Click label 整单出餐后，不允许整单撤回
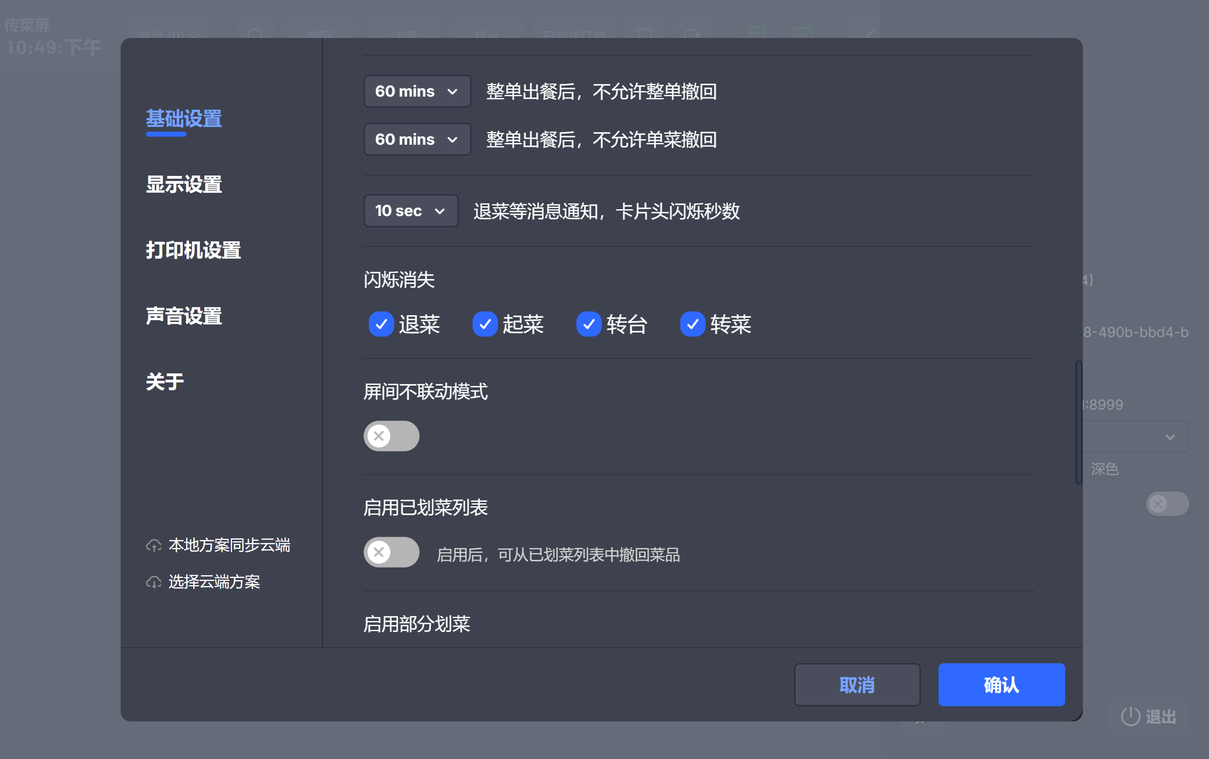The image size is (1209, 759). (601, 92)
